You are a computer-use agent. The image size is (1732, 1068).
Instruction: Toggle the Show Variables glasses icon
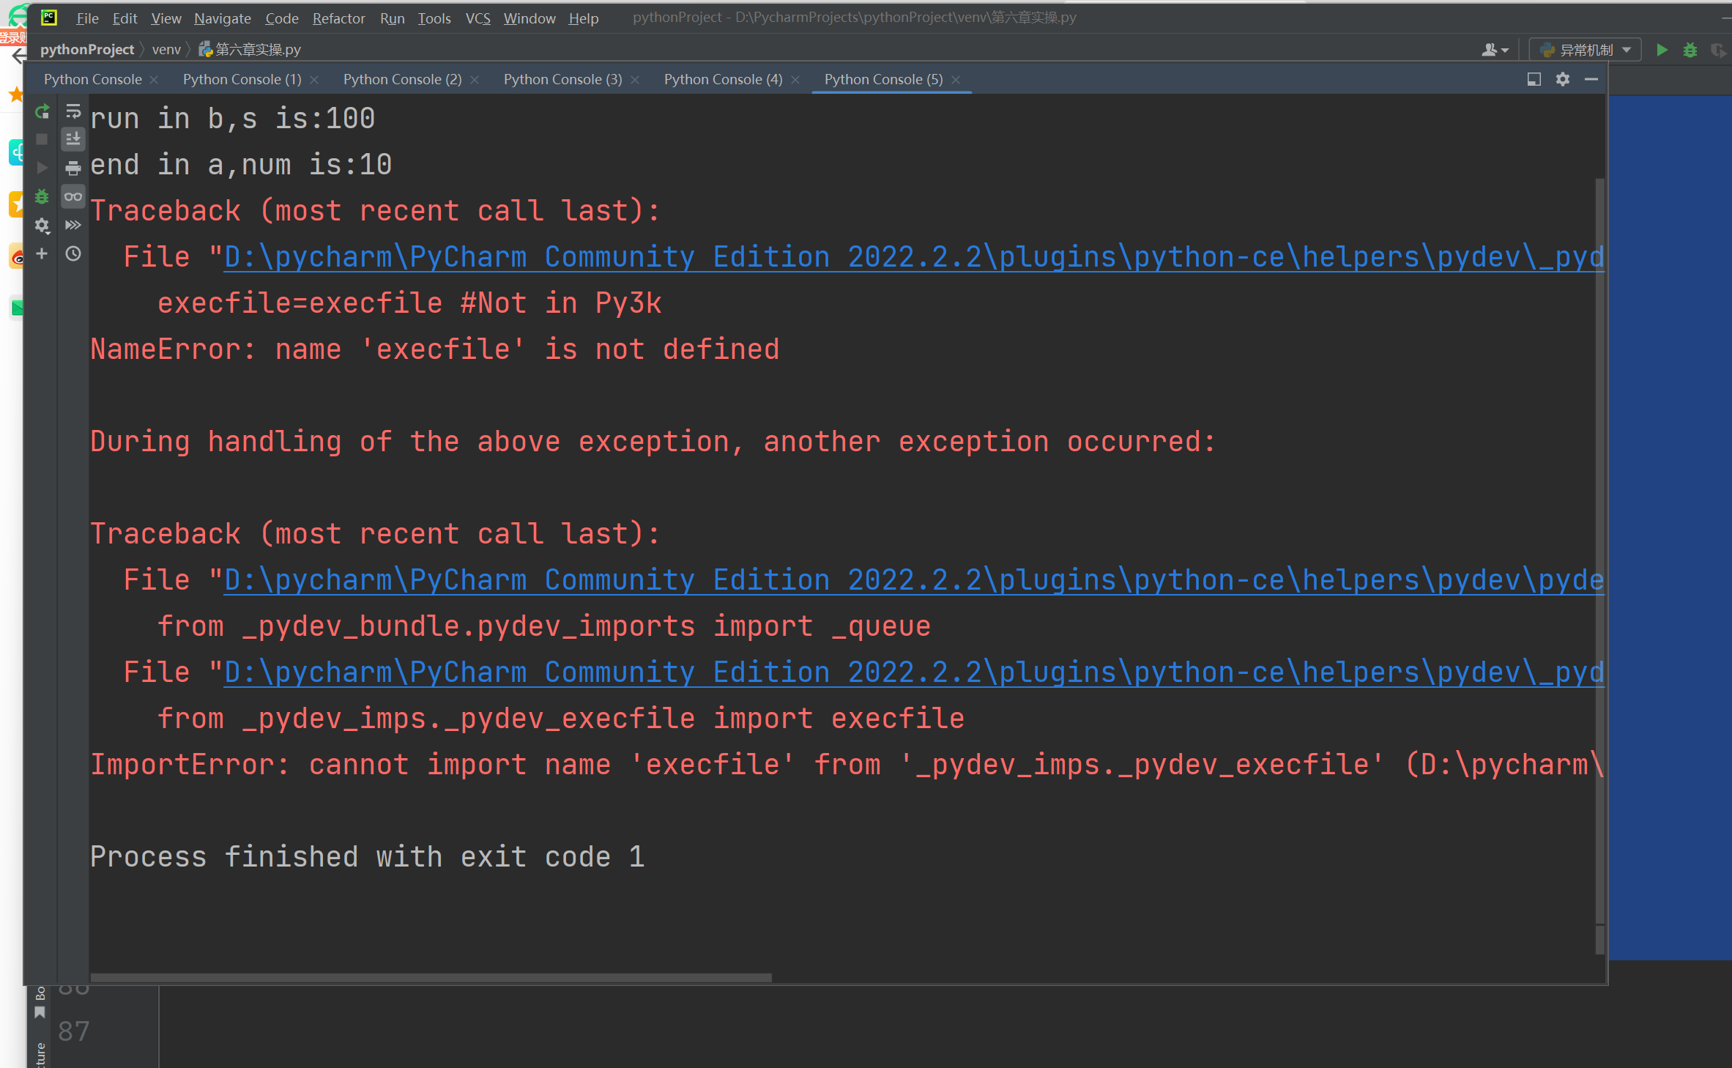coord(73,196)
